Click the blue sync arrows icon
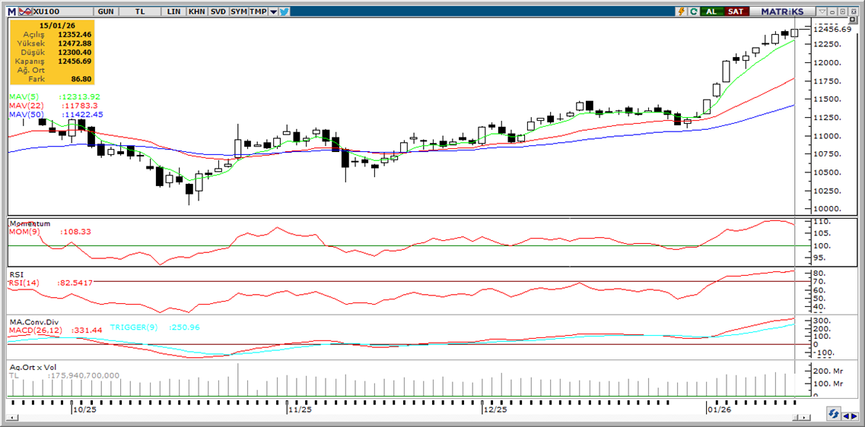This screenshot has width=865, height=427. (x=835, y=414)
